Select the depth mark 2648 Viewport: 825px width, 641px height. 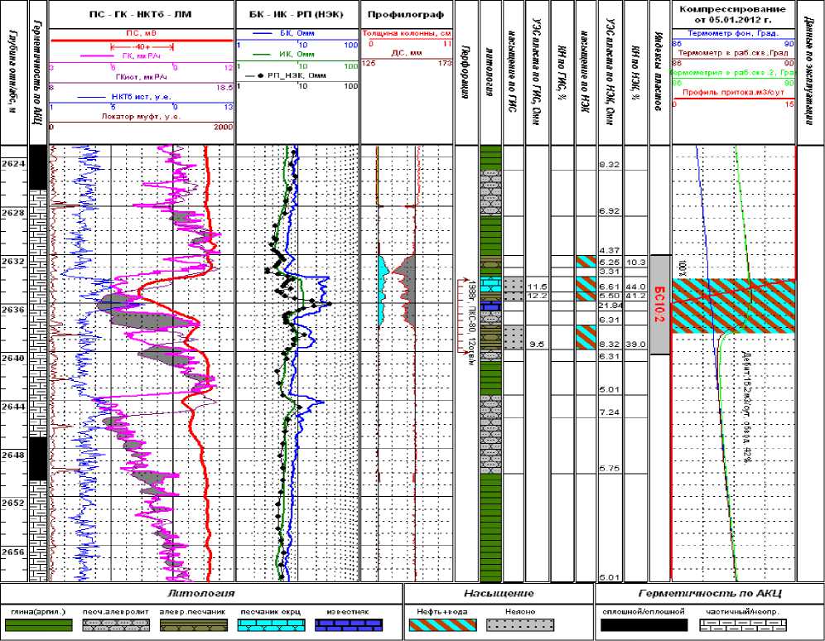pyautogui.click(x=14, y=455)
